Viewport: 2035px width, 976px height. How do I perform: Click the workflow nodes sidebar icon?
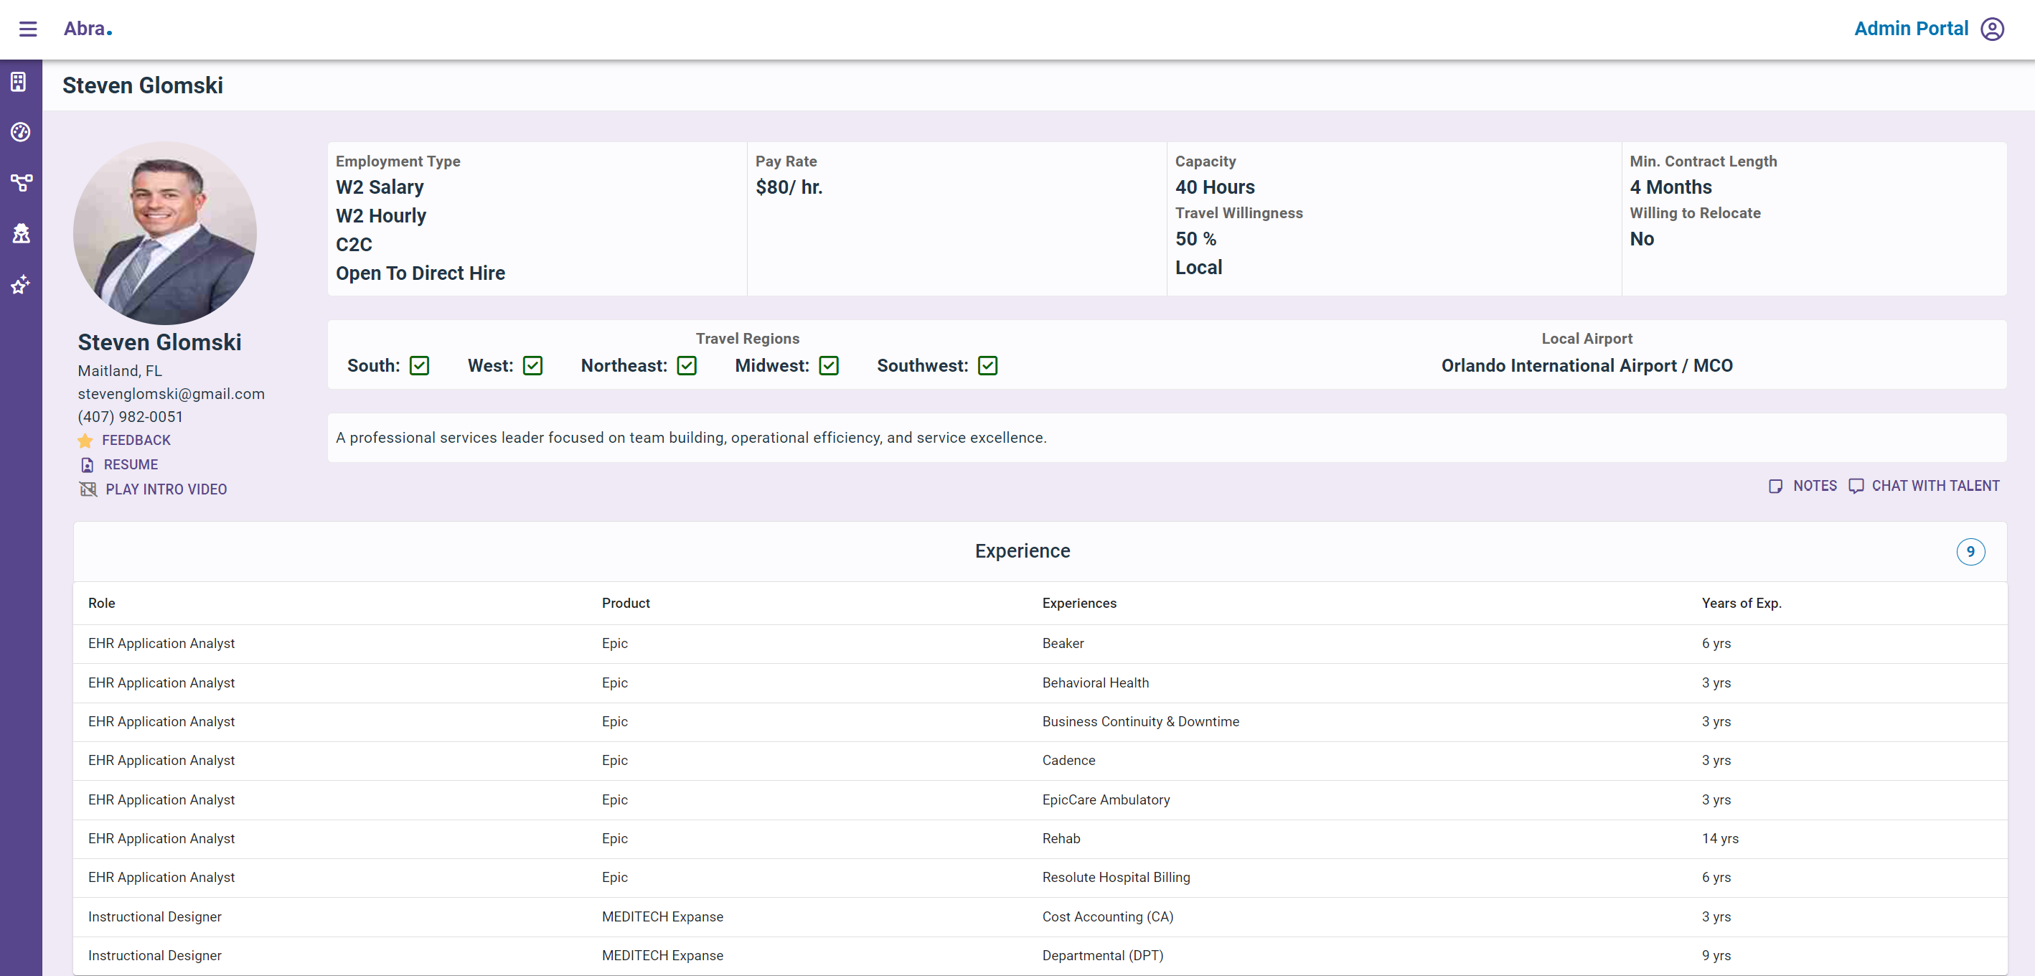click(x=21, y=182)
